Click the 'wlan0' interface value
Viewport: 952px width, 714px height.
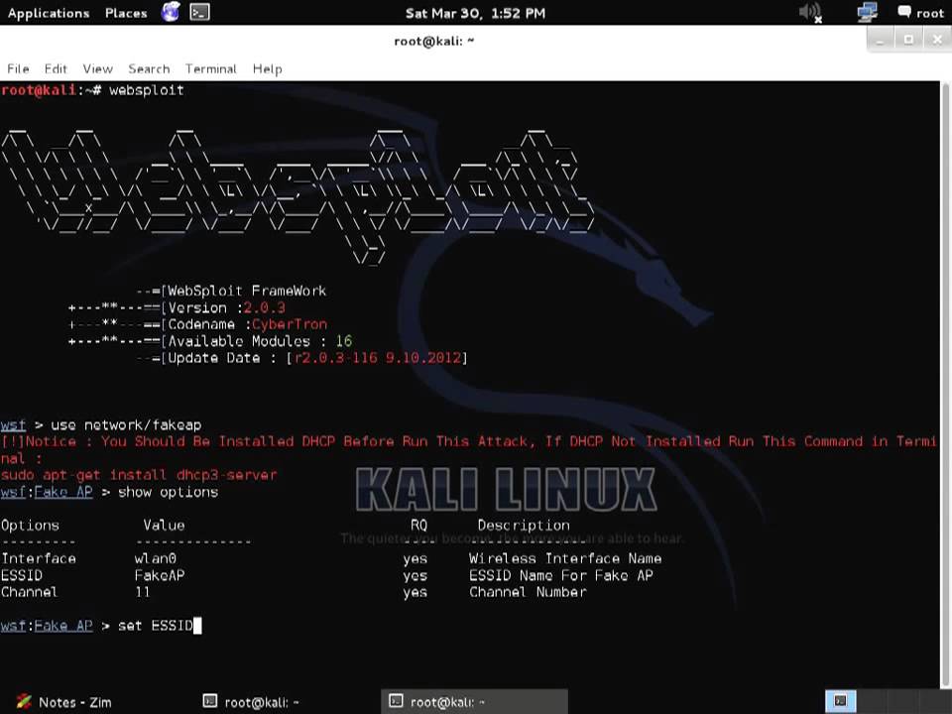pos(156,558)
